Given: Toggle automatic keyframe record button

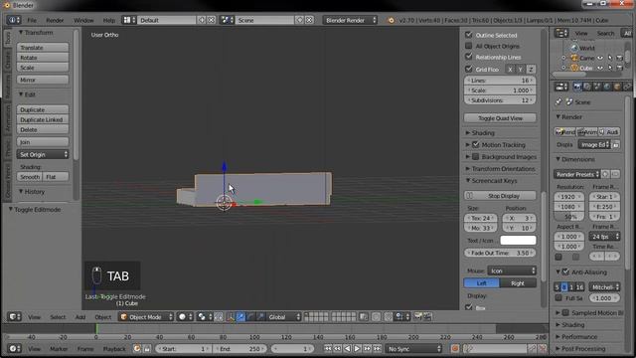Looking at the screenshot, I should pos(455,349).
